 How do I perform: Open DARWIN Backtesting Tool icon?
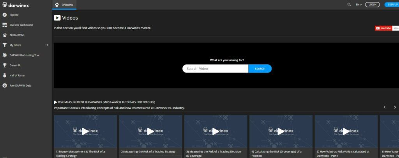(x=5, y=55)
